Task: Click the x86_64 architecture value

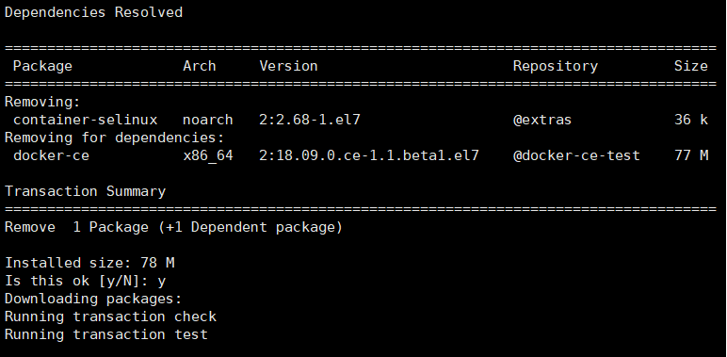Action: click(208, 155)
